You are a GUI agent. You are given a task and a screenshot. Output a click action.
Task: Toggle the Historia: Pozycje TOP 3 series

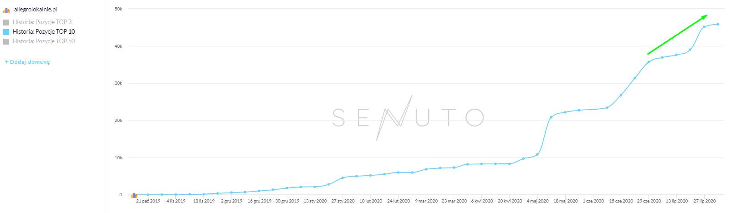pyautogui.click(x=42, y=22)
